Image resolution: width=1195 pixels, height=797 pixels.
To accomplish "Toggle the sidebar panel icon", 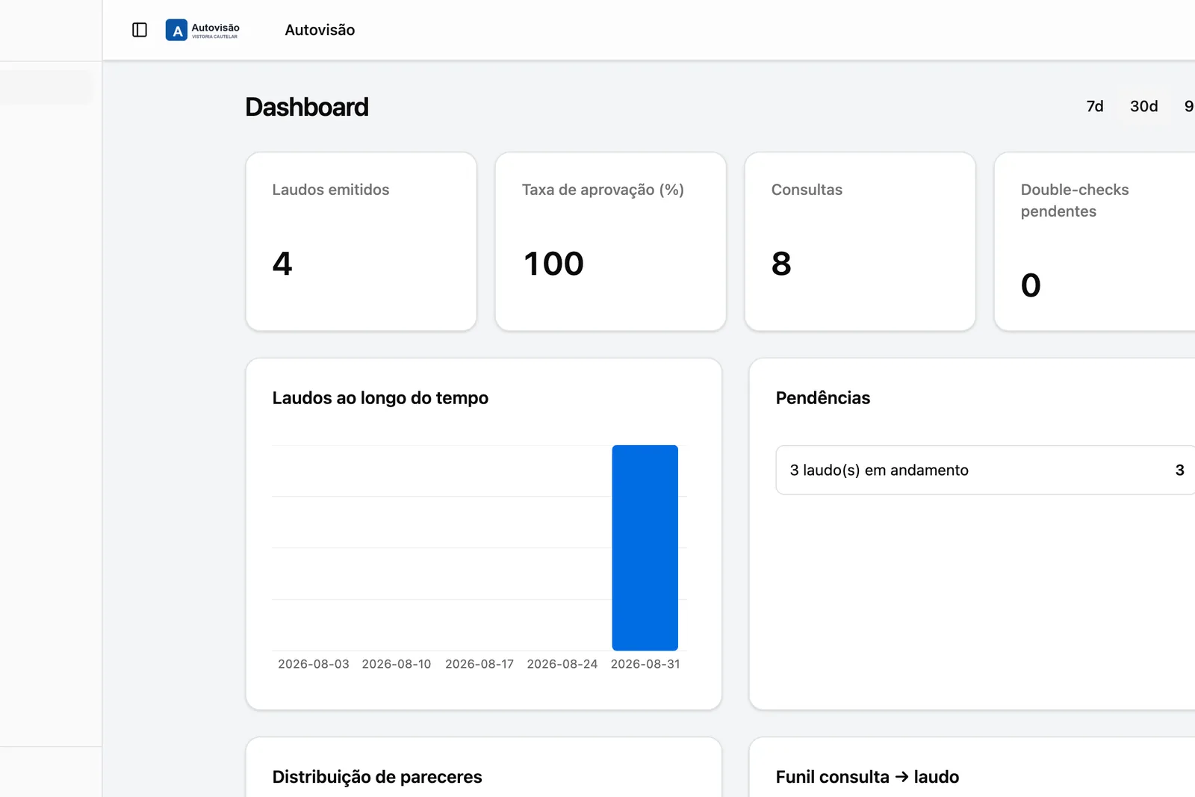I will tap(140, 30).
